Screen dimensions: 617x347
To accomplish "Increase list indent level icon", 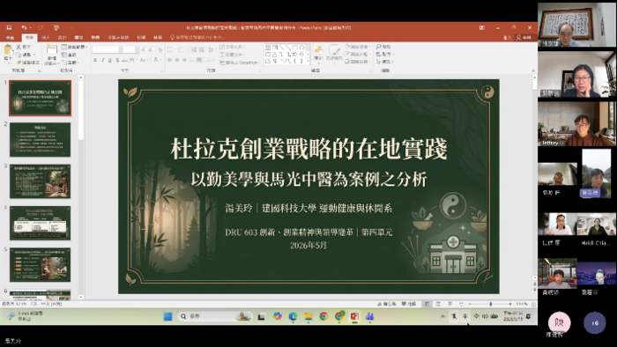I will click(201, 49).
